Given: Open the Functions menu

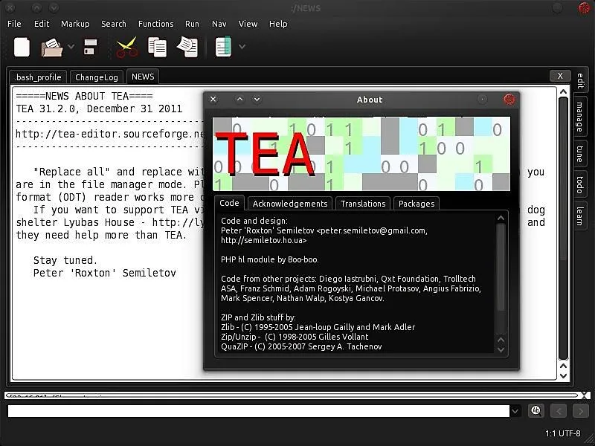Looking at the screenshot, I should [x=155, y=24].
